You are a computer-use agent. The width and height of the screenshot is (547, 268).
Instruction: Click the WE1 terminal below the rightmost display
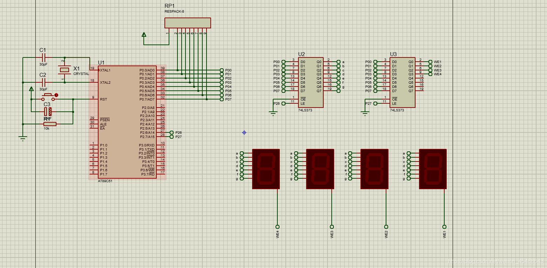[445, 227]
